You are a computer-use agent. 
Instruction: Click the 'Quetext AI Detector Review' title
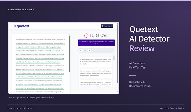point(149,39)
